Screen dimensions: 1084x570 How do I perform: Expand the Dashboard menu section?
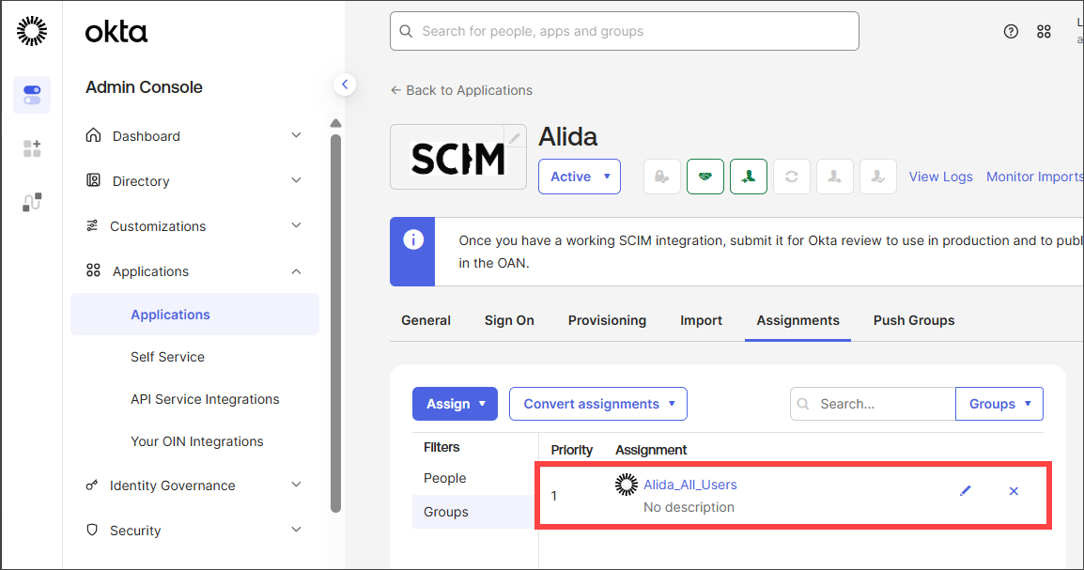point(297,135)
